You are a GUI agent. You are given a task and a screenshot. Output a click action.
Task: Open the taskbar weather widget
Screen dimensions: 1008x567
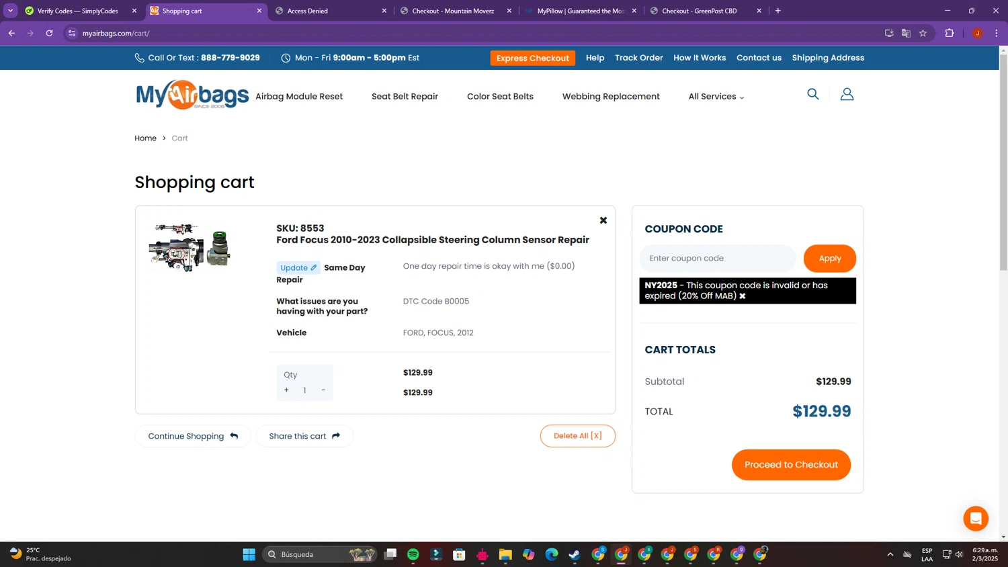(40, 554)
